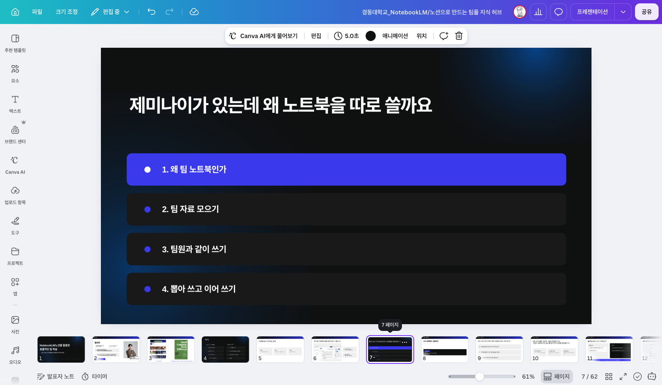Open the black background color swatch

pos(371,36)
